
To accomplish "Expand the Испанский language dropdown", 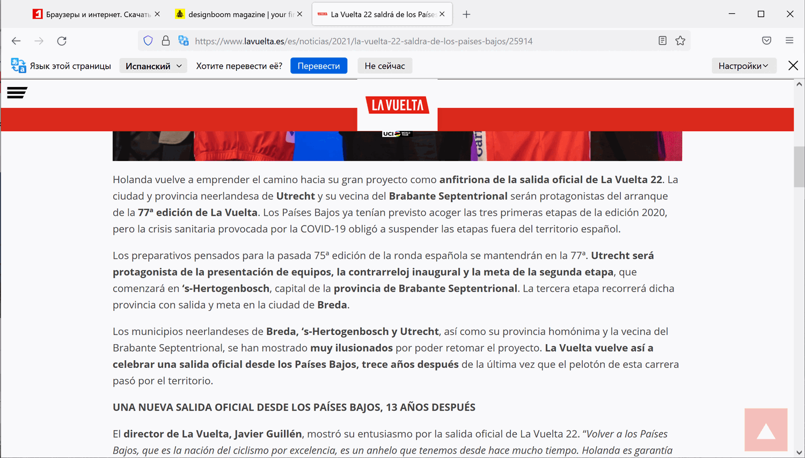I will 153,66.
